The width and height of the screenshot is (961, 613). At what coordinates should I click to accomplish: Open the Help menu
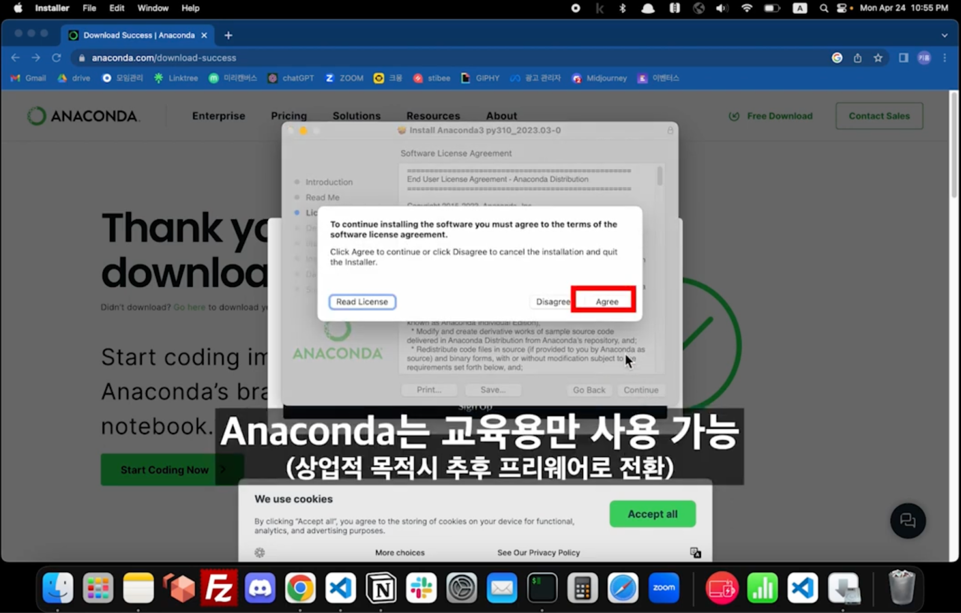pos(190,8)
